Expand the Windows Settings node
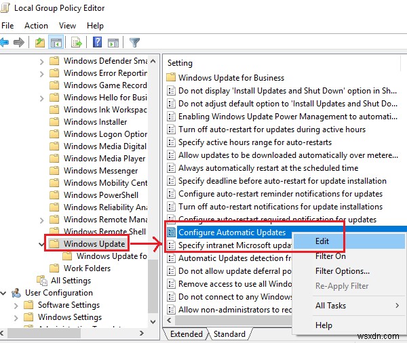407x343 pixels. coord(16,318)
